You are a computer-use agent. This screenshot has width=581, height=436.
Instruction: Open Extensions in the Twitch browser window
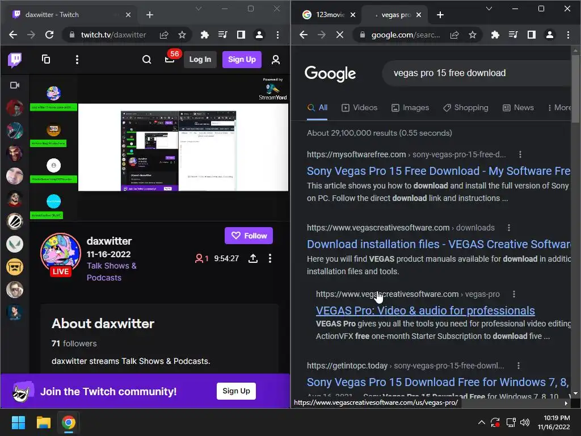pyautogui.click(x=204, y=35)
